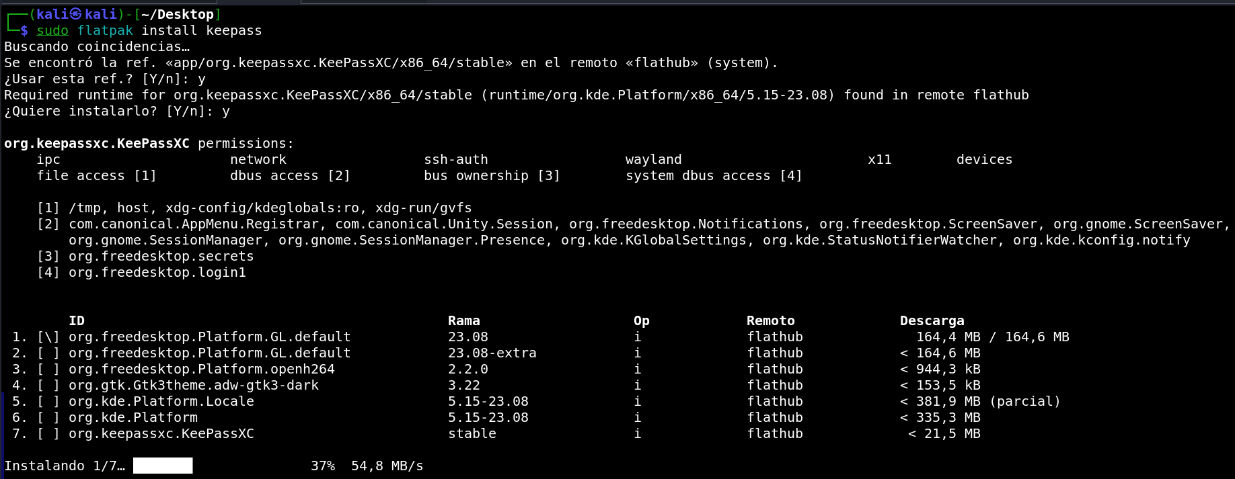Click the 'wayland' permission entry
The width and height of the screenshot is (1235, 479).
[x=654, y=159]
